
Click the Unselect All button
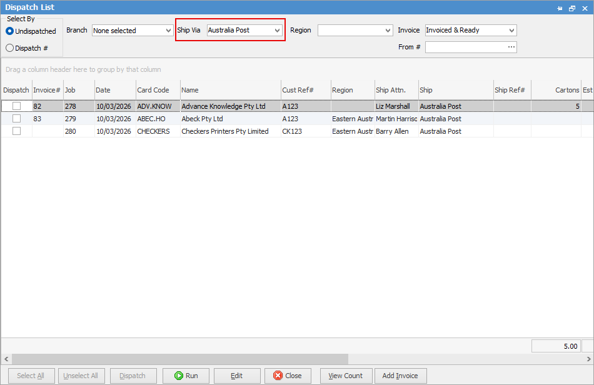[x=81, y=376]
